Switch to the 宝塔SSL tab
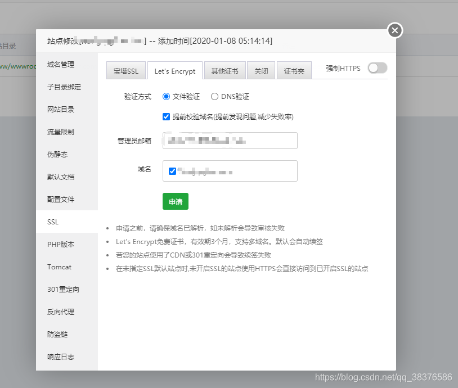 tap(125, 70)
